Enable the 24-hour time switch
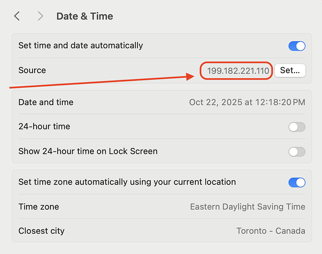The height and width of the screenshot is (254, 322). pos(297,127)
